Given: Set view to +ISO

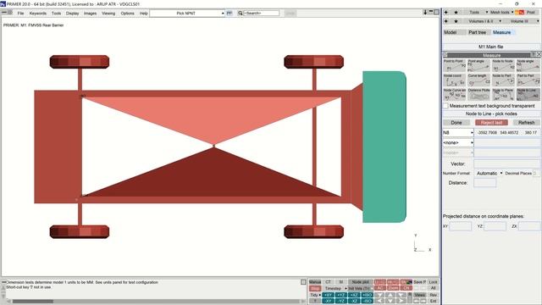Looking at the screenshot, I should [x=367, y=295].
